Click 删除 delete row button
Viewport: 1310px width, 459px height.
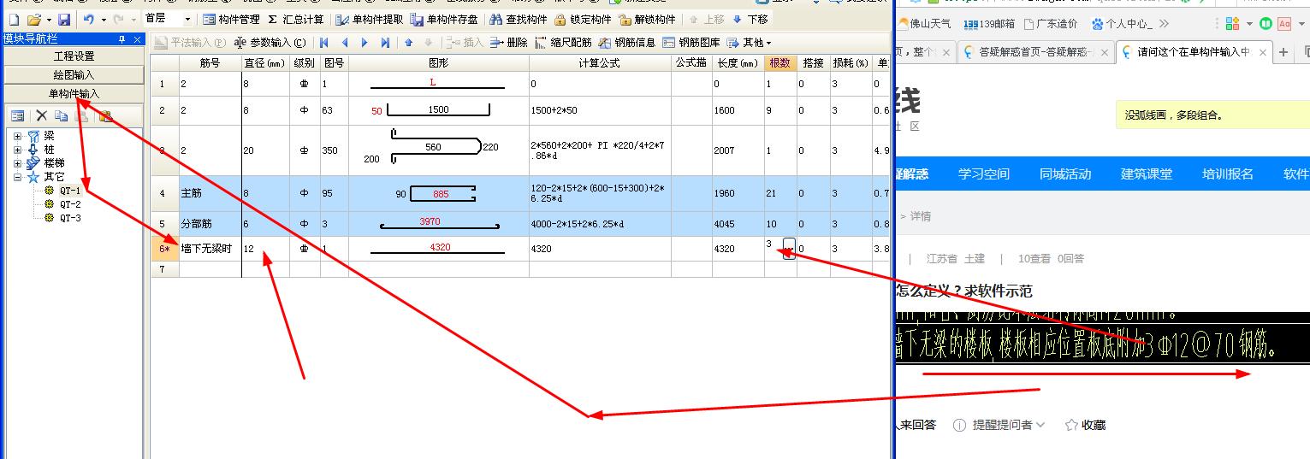tap(510, 43)
